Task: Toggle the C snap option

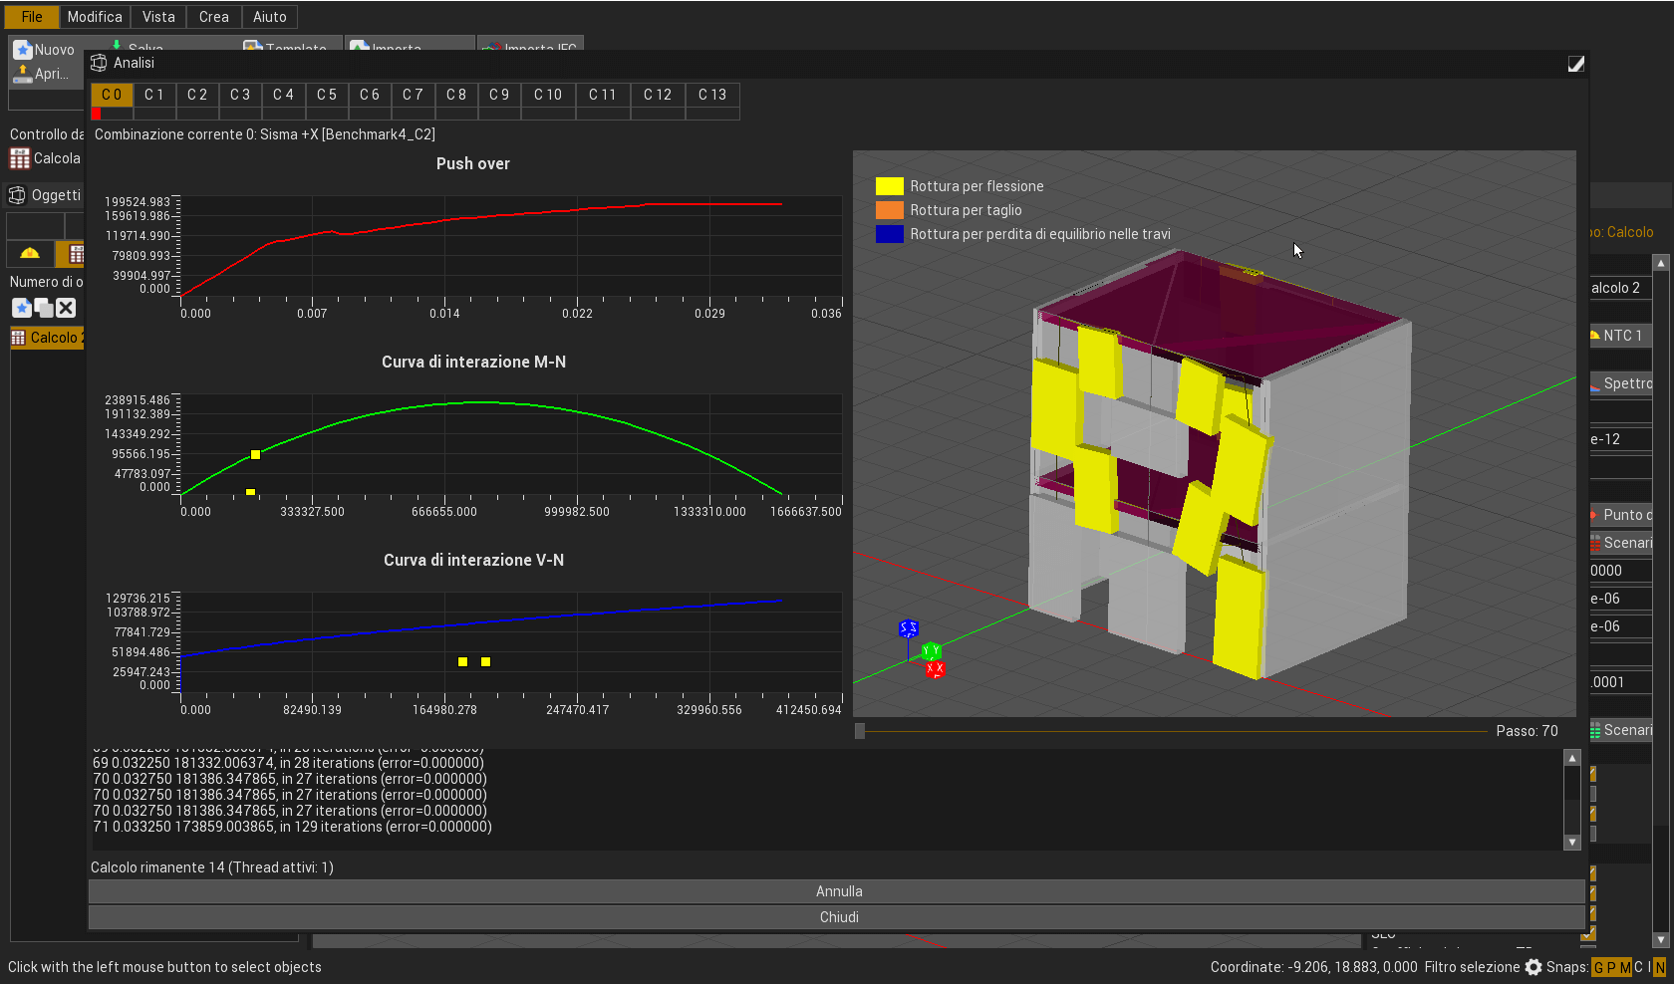Action: [1639, 967]
